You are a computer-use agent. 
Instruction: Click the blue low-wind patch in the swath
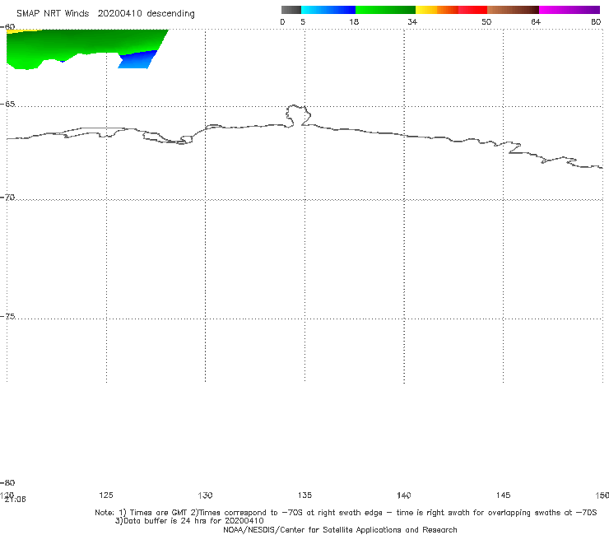click(x=138, y=59)
